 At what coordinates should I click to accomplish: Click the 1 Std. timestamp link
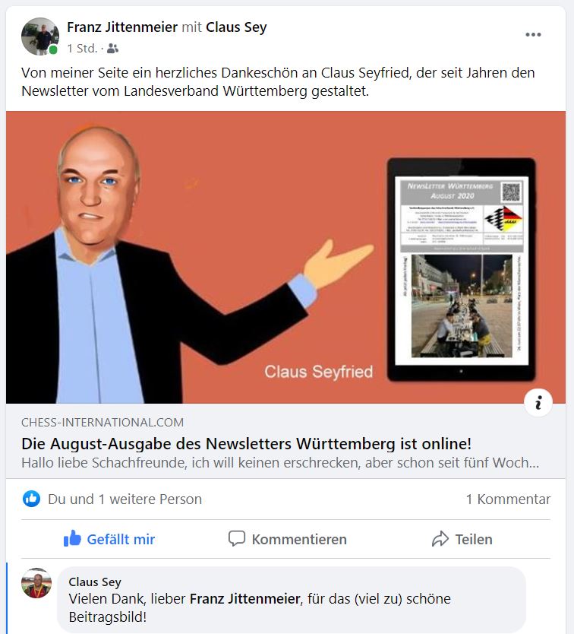82,49
